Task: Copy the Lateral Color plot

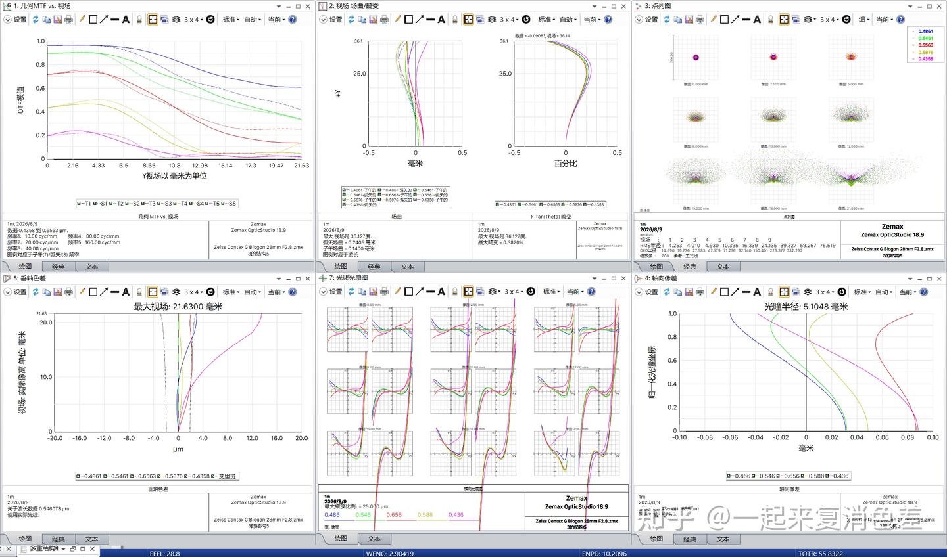Action: pos(47,292)
